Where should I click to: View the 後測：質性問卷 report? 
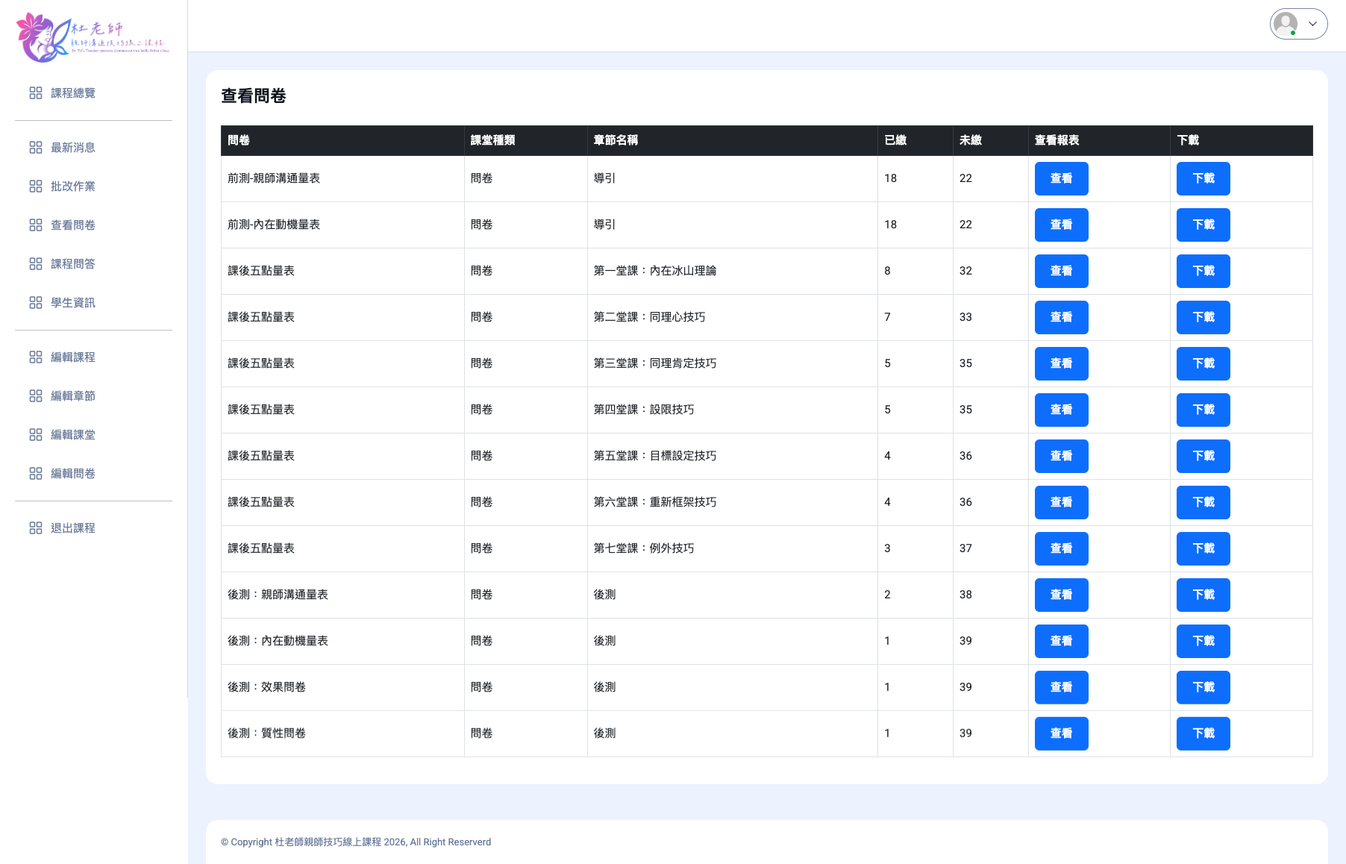[x=1061, y=733]
